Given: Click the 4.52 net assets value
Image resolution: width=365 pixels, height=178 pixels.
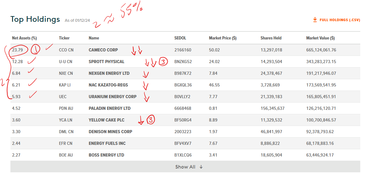Looking at the screenshot, I should coord(16,108).
